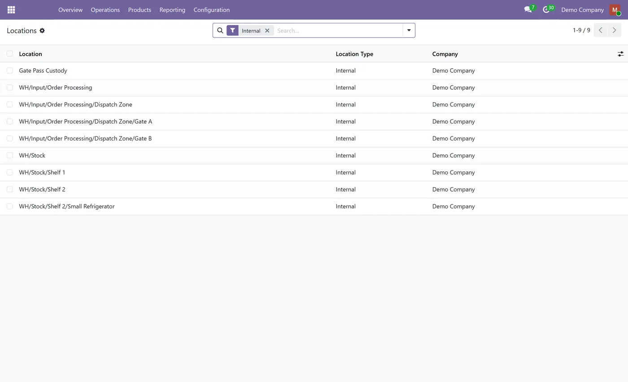Open the Configuration menu

click(212, 10)
